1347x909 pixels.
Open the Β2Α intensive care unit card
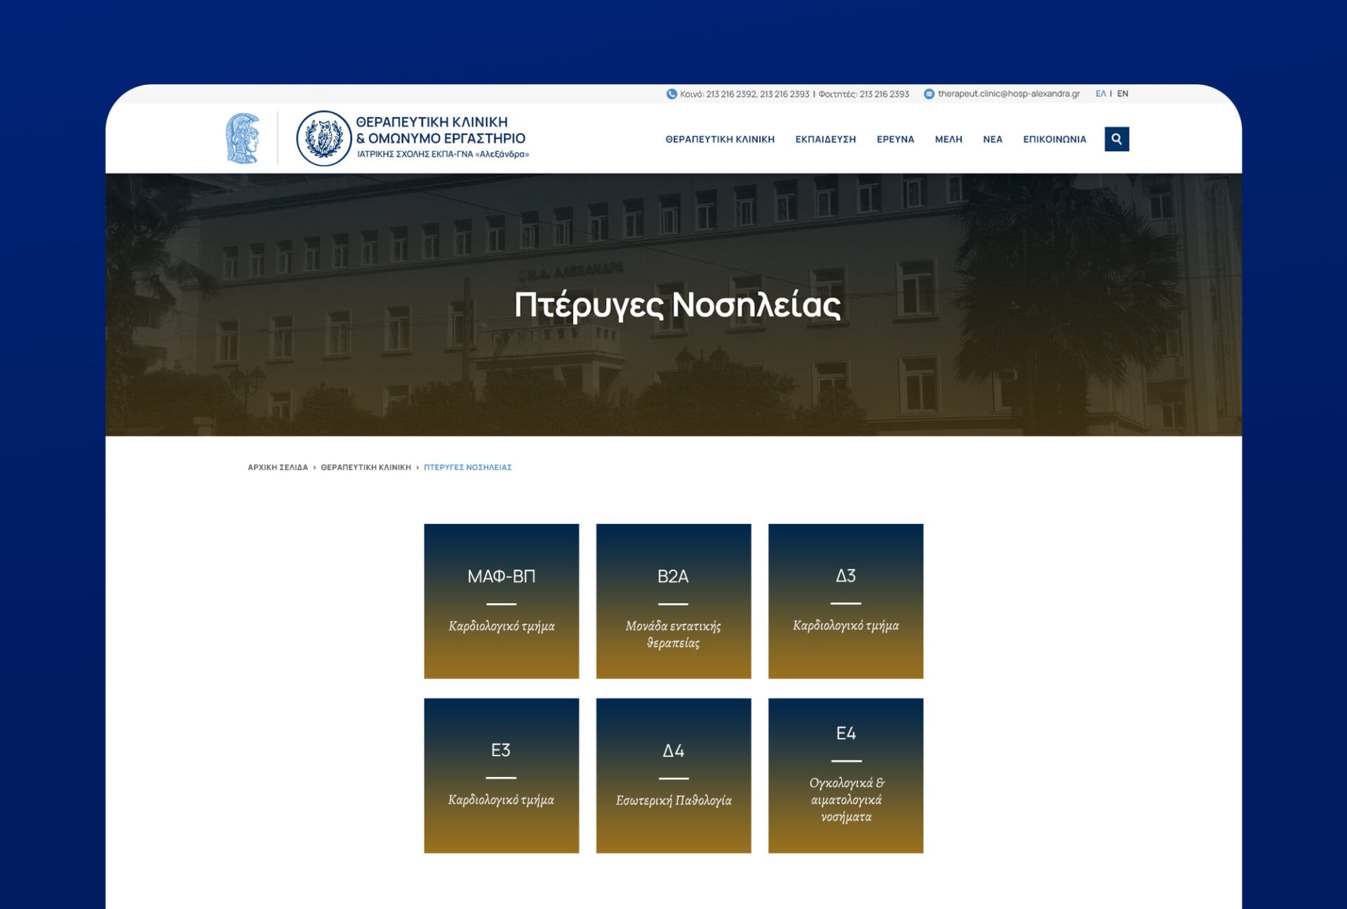tap(673, 600)
